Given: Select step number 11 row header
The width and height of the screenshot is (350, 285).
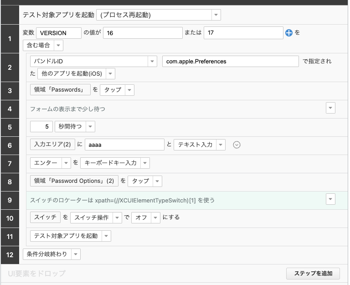Looking at the screenshot, I should [x=10, y=237].
